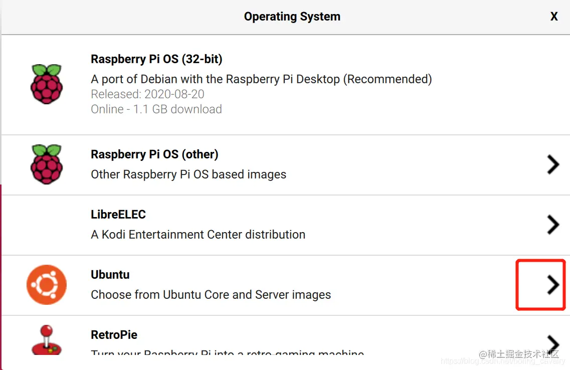Select the Raspberry Pi OS (32-bit) title
Image resolution: width=570 pixels, height=370 pixels.
(x=156, y=59)
